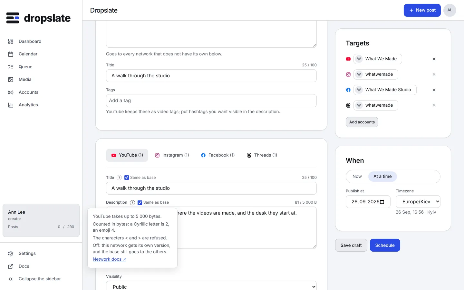Open the AL user avatar menu

click(x=450, y=10)
